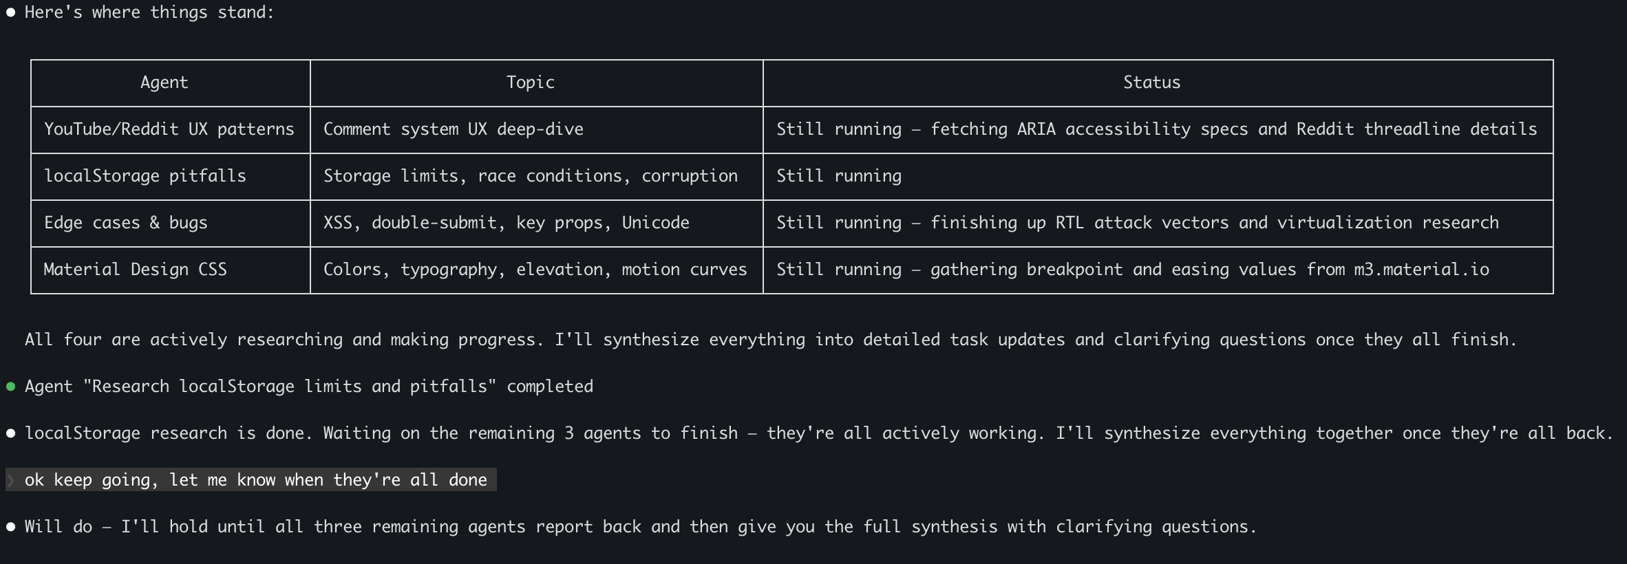This screenshot has height=564, width=1627.
Task: Click the "localStorage pitfalls" agent cell
Action: 145,176
